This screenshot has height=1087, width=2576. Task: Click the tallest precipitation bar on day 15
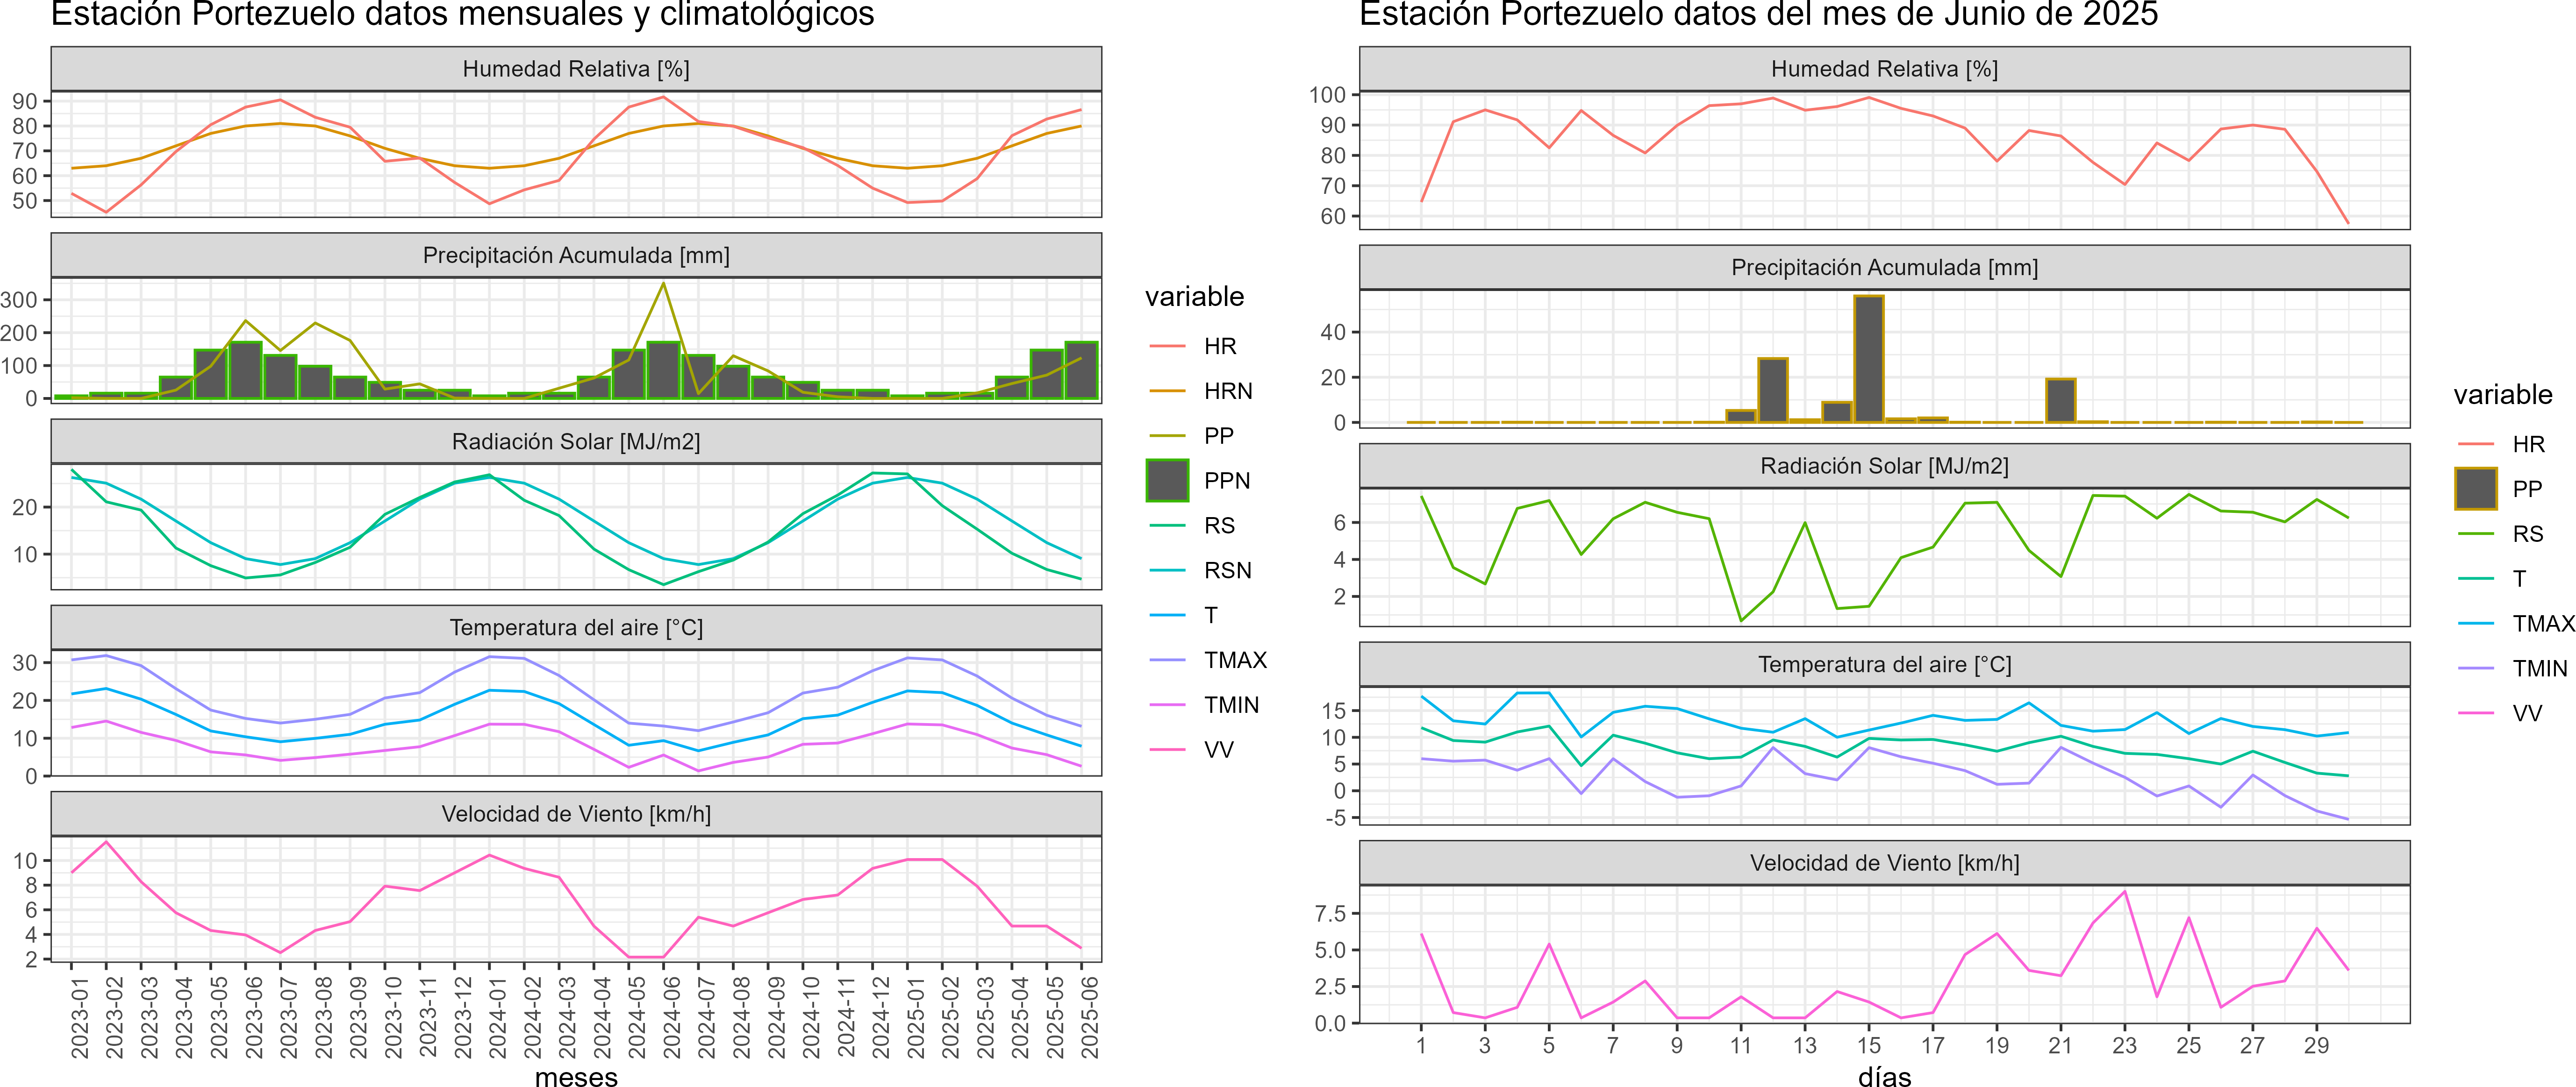(1868, 359)
